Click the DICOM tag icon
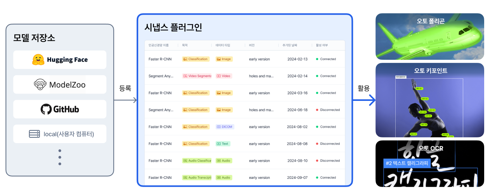 [x=219, y=127]
